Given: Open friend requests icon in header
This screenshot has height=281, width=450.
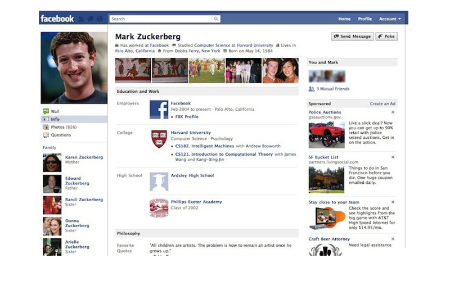Looking at the screenshot, I should point(82,19).
